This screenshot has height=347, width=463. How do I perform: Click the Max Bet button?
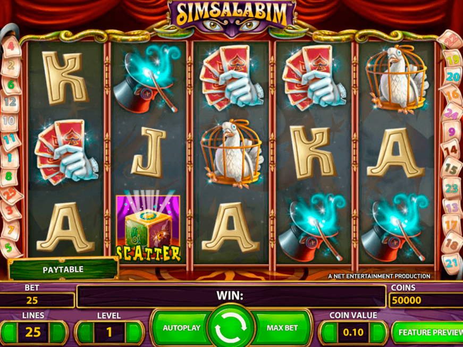tap(282, 328)
